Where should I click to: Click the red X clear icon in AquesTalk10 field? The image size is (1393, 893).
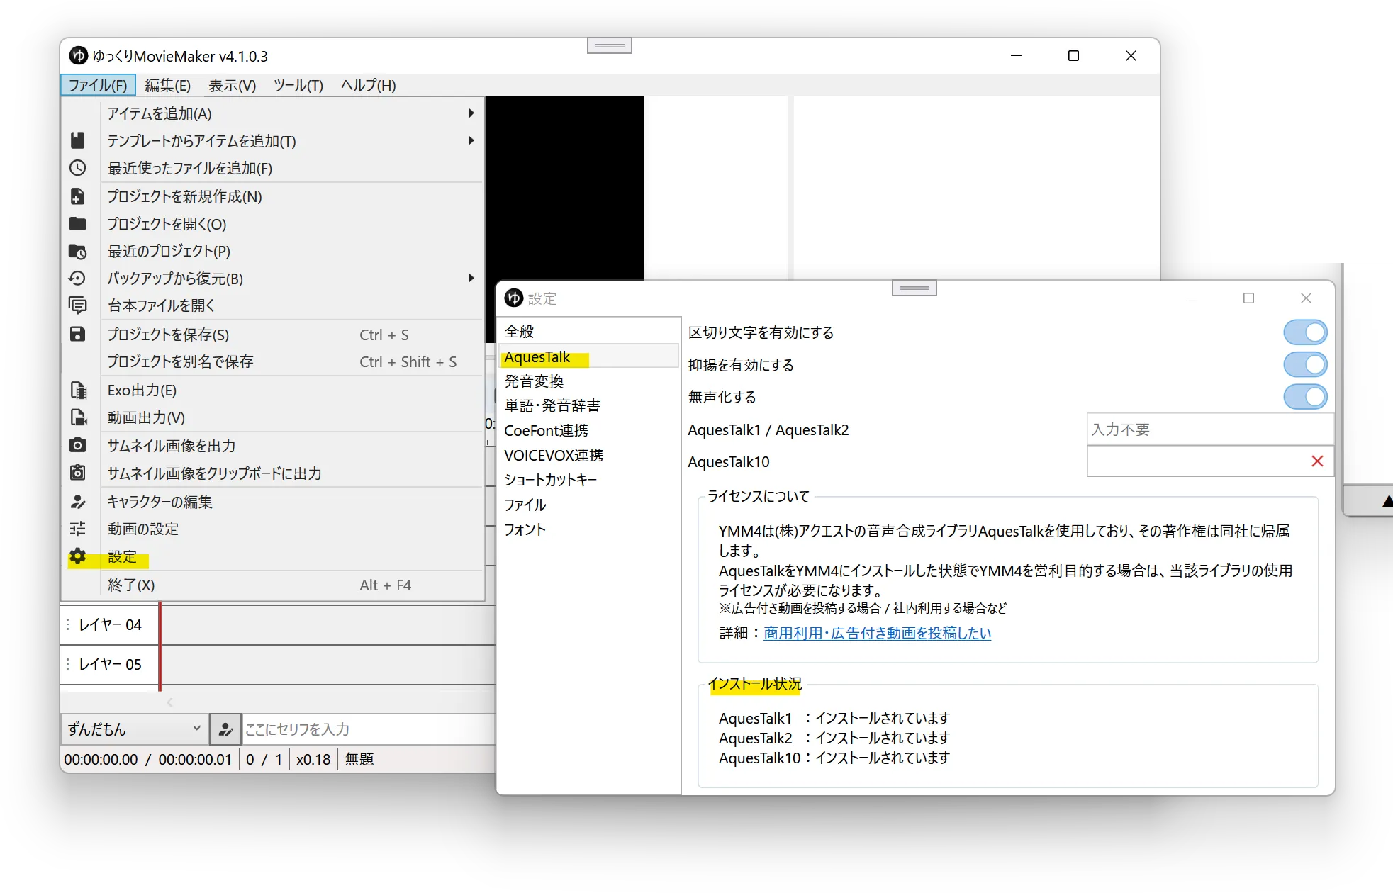point(1317,461)
